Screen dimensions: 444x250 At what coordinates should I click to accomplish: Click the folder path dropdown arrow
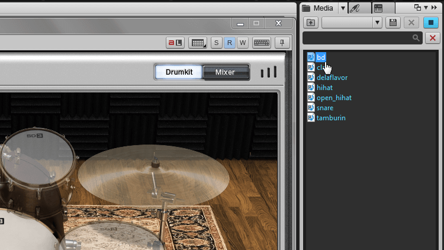click(x=377, y=23)
